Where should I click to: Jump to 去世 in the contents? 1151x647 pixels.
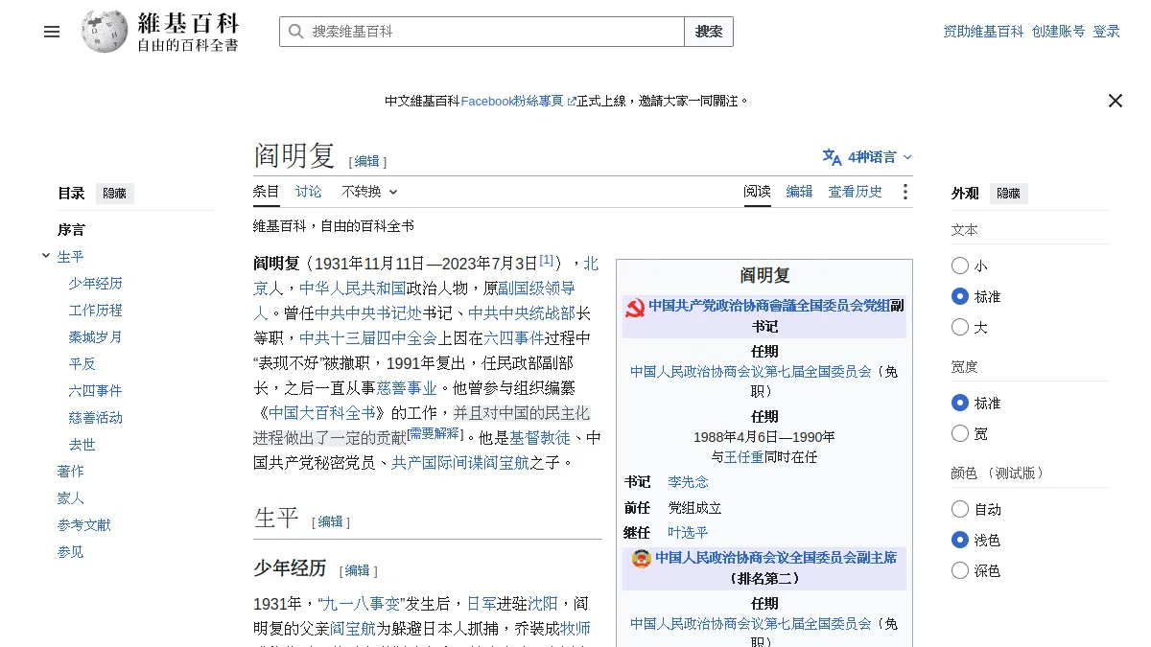coord(82,445)
